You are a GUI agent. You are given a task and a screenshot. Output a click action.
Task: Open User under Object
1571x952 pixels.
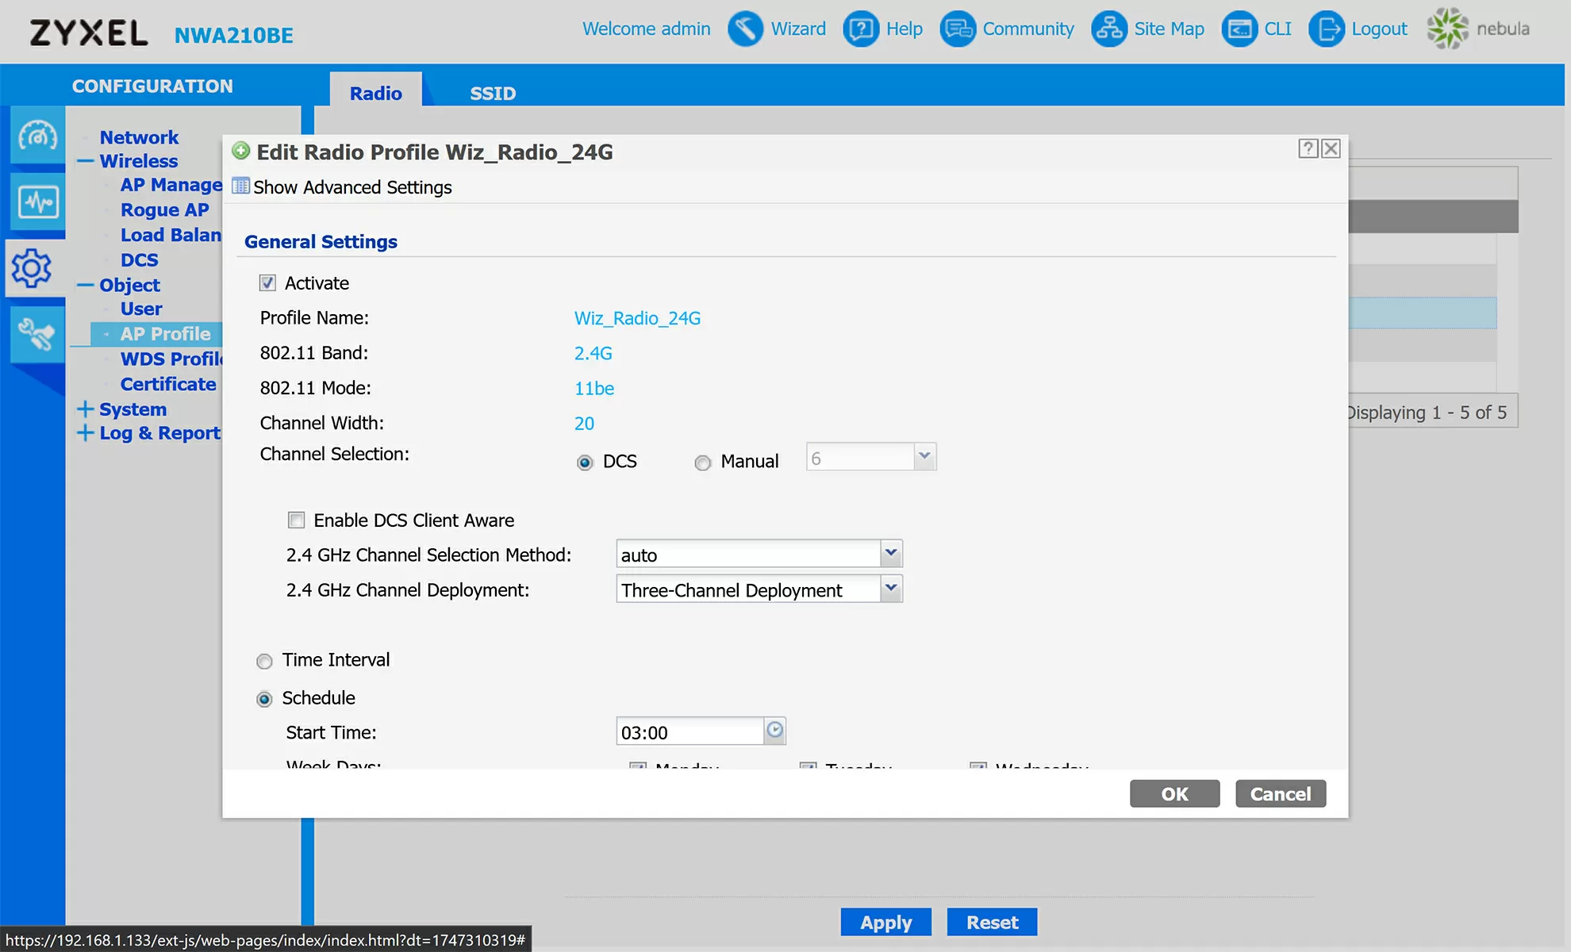click(141, 309)
